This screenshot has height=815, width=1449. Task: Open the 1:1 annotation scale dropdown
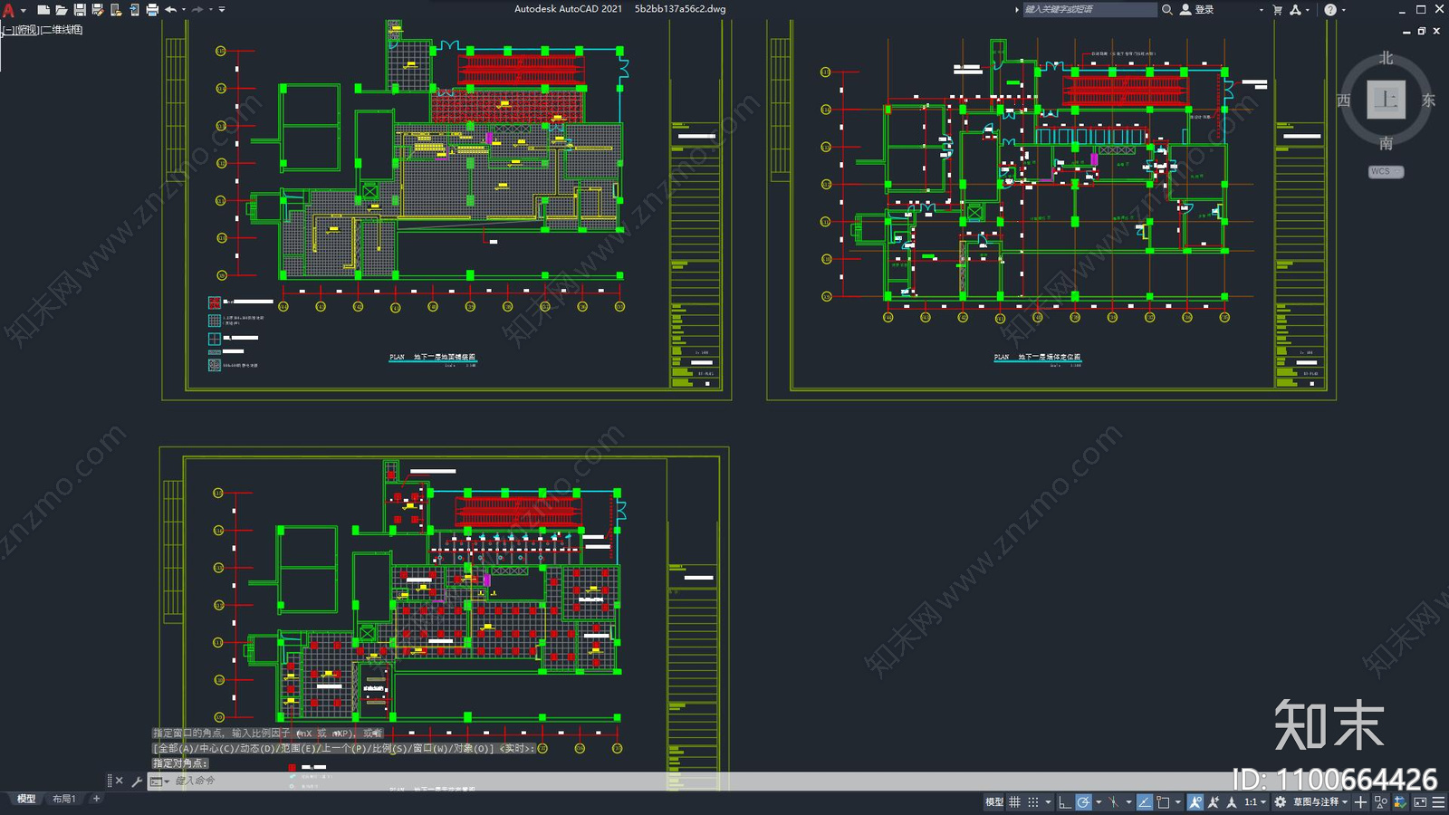tap(1255, 802)
